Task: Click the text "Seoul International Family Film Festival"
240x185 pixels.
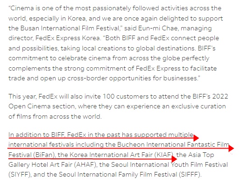Action: [118, 175]
